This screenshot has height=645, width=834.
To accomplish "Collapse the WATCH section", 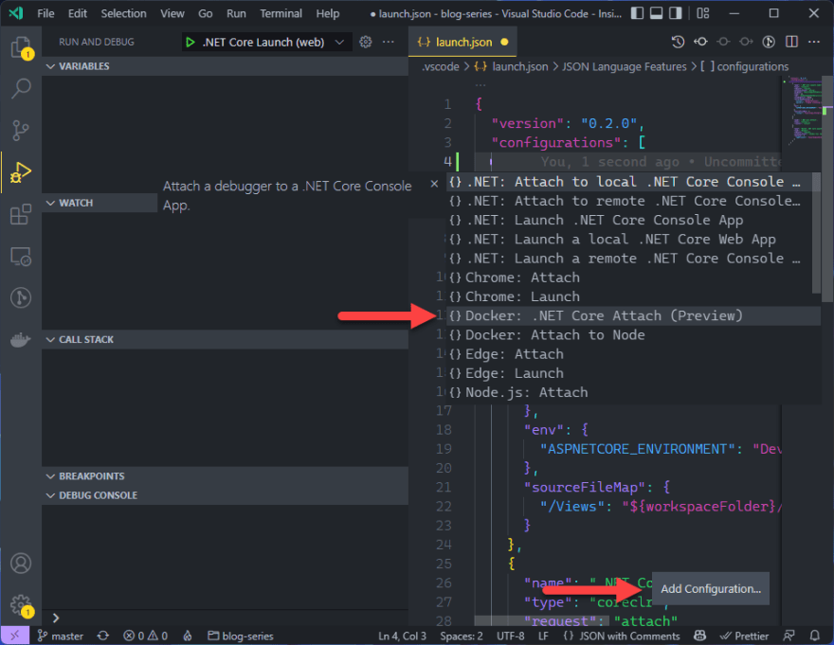I will tap(100, 203).
